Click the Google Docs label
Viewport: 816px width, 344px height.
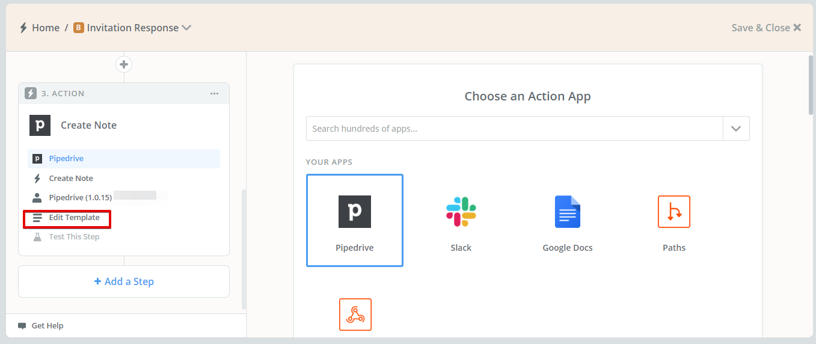point(568,248)
